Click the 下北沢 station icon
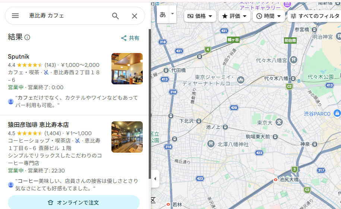Screen dimensions: 341x209 (x=199, y=121)
